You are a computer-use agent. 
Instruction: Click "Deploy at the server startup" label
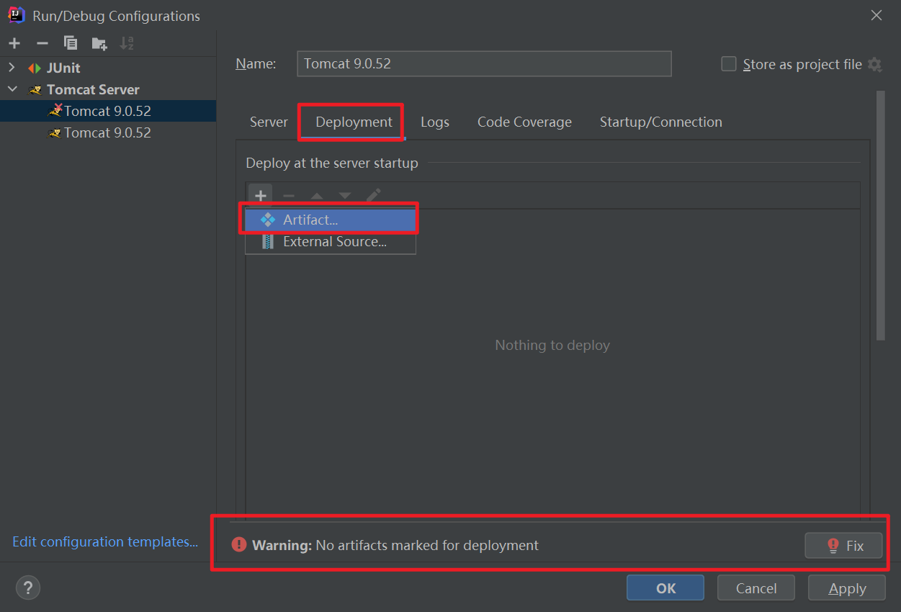(x=332, y=163)
